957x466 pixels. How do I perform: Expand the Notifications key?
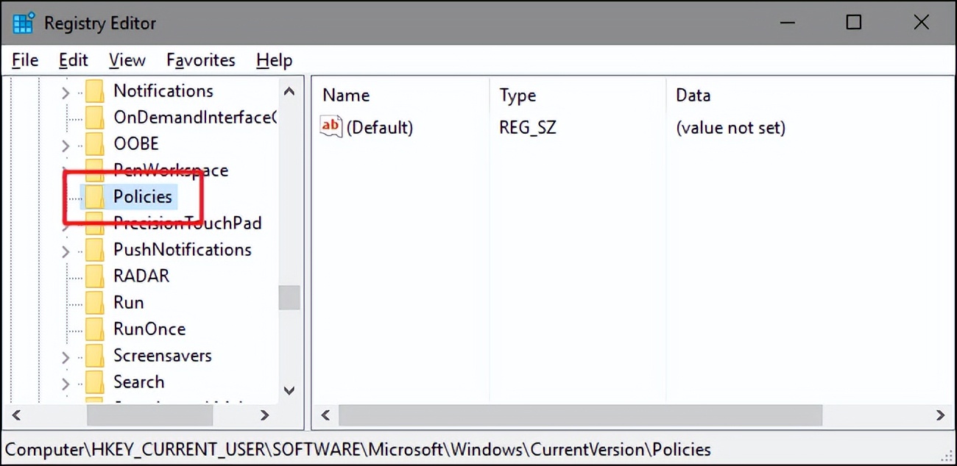[x=65, y=90]
